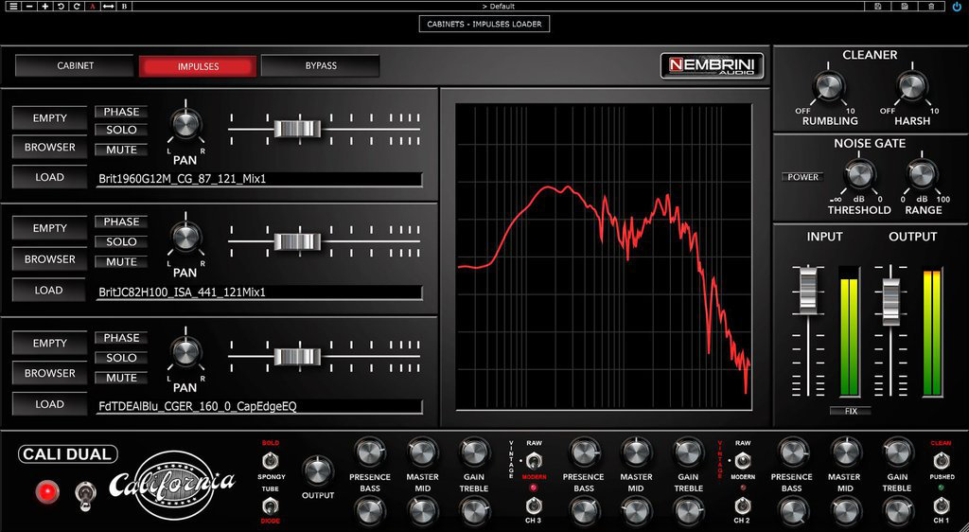
Task: Click EMPTY for the BritJC82H100 slot
Action: click(x=49, y=228)
